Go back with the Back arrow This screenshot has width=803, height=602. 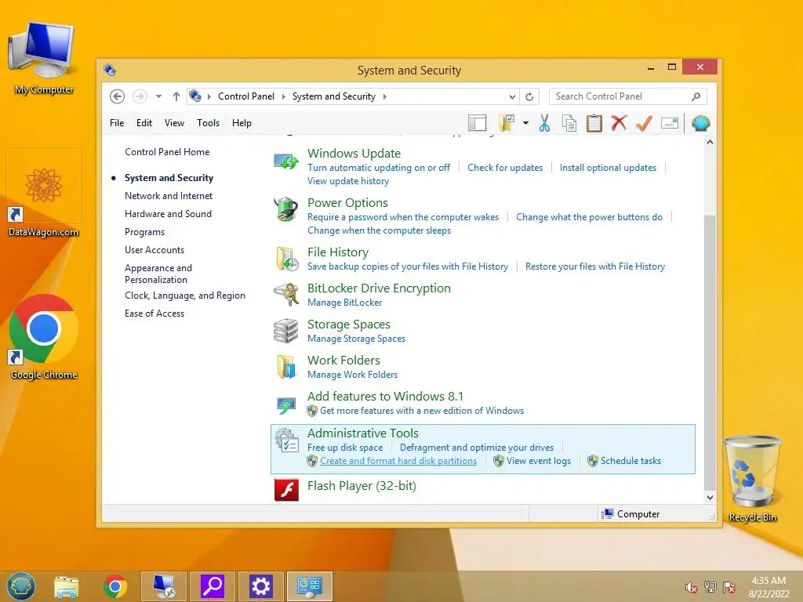pyautogui.click(x=118, y=96)
